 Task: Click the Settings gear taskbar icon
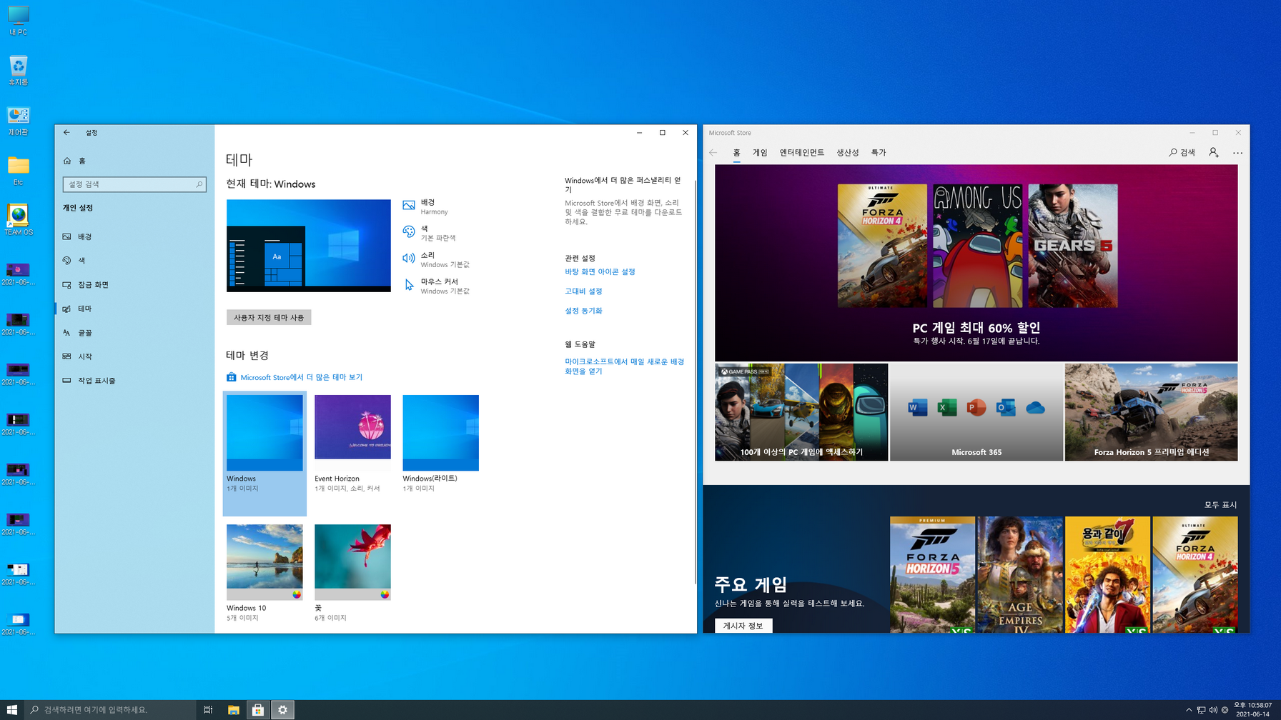(x=283, y=710)
